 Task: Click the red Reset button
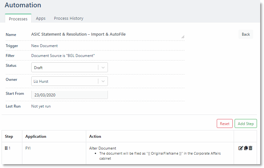(x=225, y=123)
